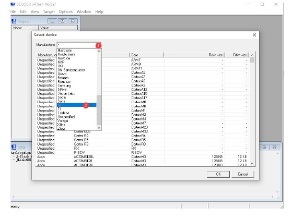This screenshot has height=220, width=293.
Task: Click SEGGER J-Flash title bar icon
Action: (x=13, y=4)
